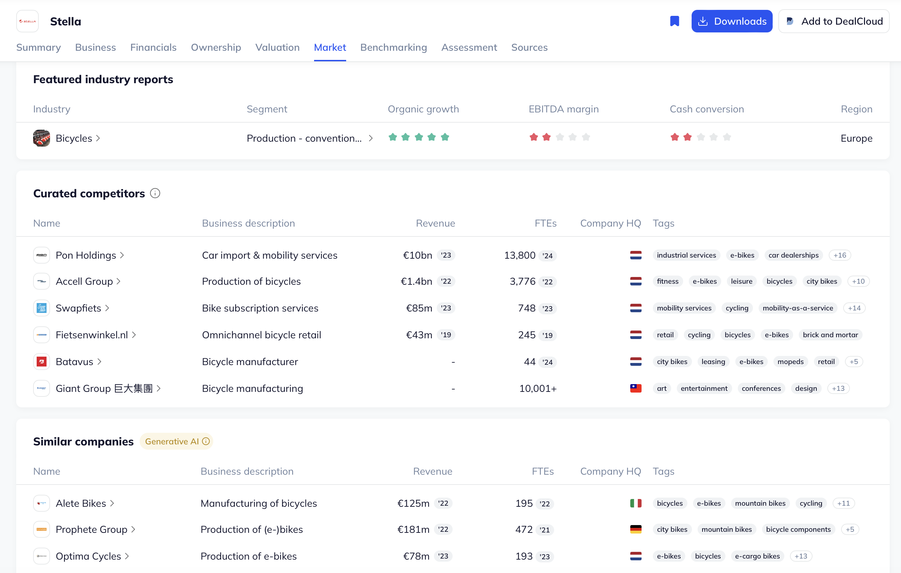Click the brick and mortar tag
Screen dimensions: 901x573
point(830,335)
